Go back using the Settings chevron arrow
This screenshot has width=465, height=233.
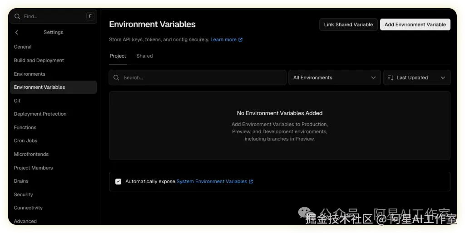(x=17, y=32)
